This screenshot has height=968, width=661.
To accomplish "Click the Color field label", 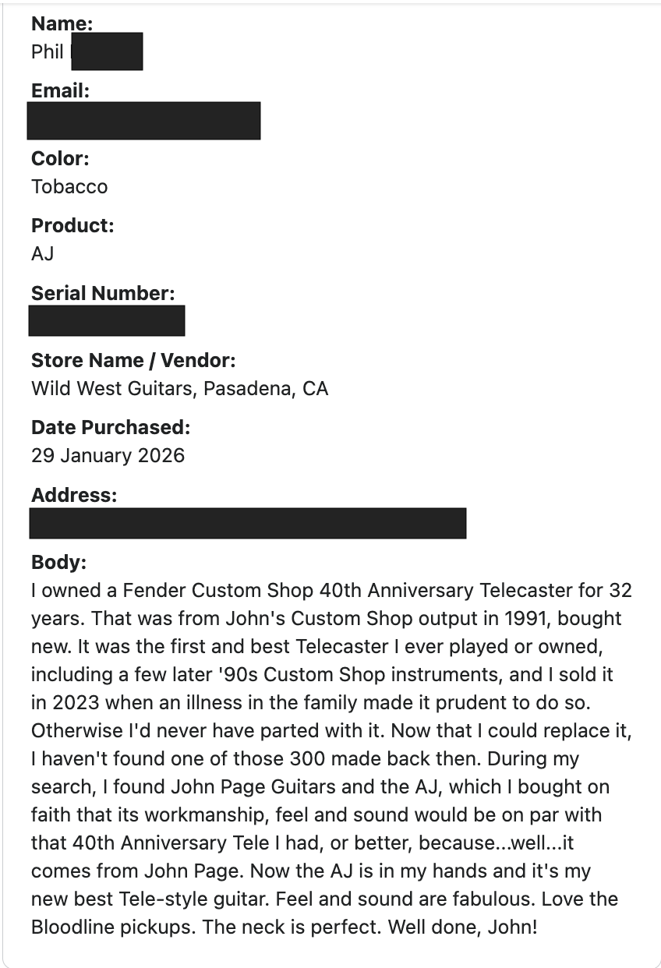I will (x=60, y=158).
